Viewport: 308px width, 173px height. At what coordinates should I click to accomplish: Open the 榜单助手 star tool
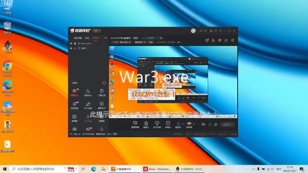click(102, 105)
